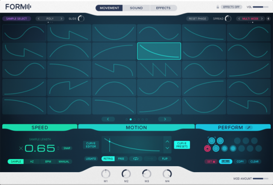Go to previous curve page arrow
Viewport: 273px width, 185px height.
[x=108, y=119]
